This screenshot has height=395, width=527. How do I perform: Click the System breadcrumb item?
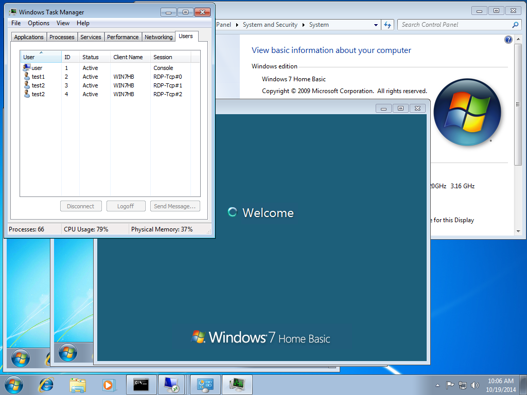(x=319, y=25)
